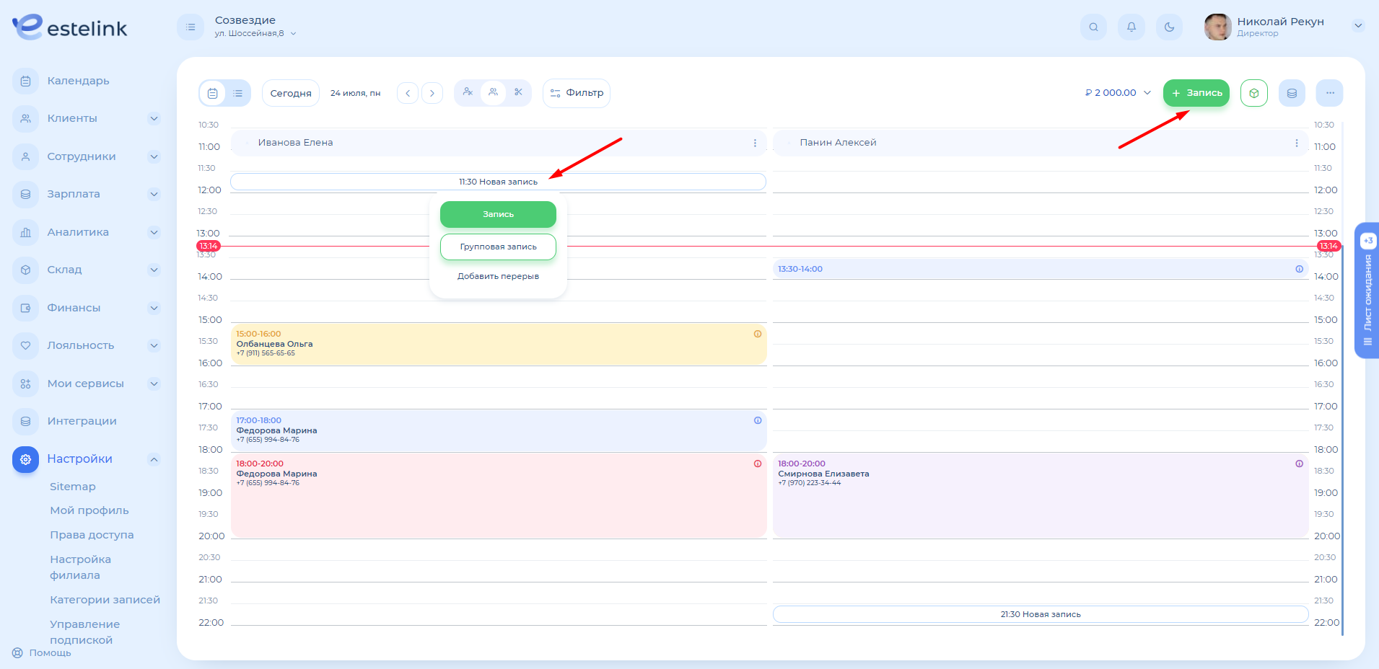Click the scissors services view icon

coord(518,92)
